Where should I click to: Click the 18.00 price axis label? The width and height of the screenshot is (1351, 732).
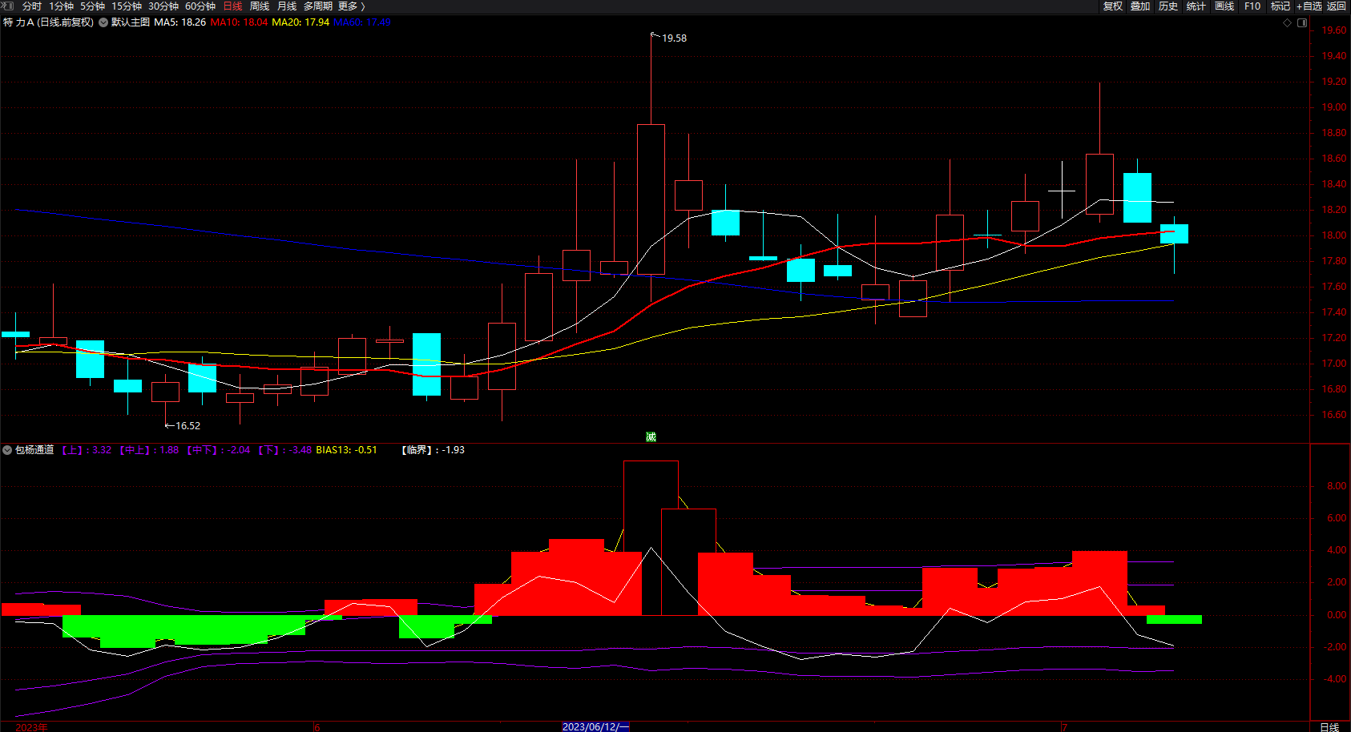(1334, 235)
